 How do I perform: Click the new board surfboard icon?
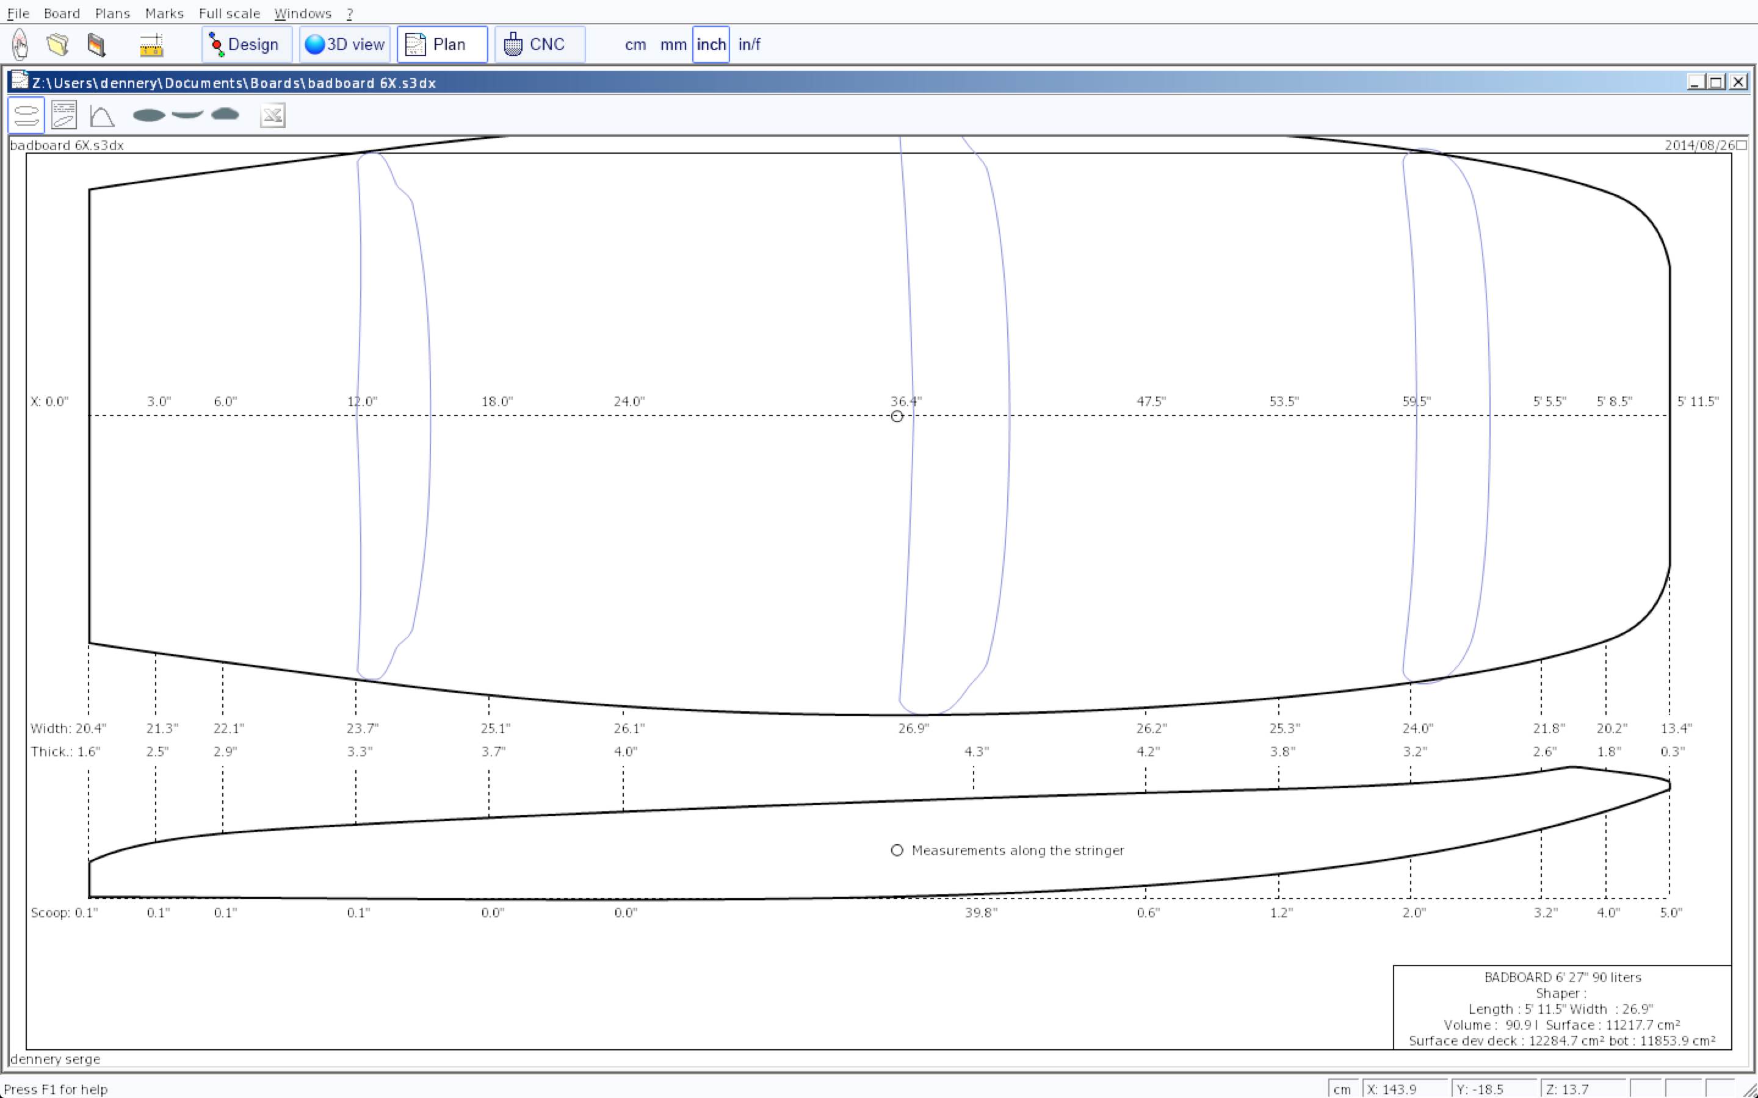[20, 45]
